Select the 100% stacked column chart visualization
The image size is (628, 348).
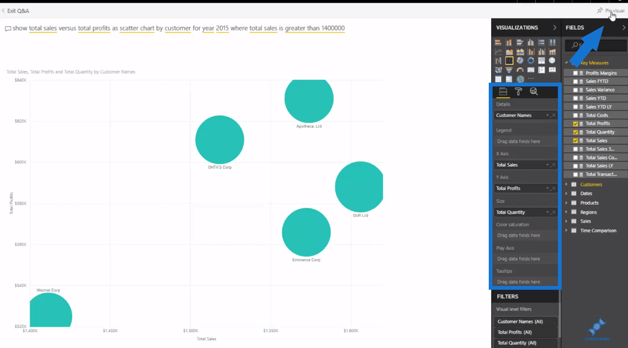tap(552, 42)
